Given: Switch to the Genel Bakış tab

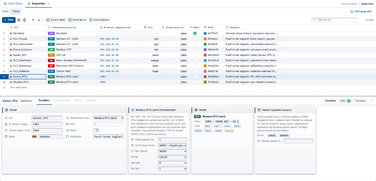Looking at the screenshot, I should (13, 4).
